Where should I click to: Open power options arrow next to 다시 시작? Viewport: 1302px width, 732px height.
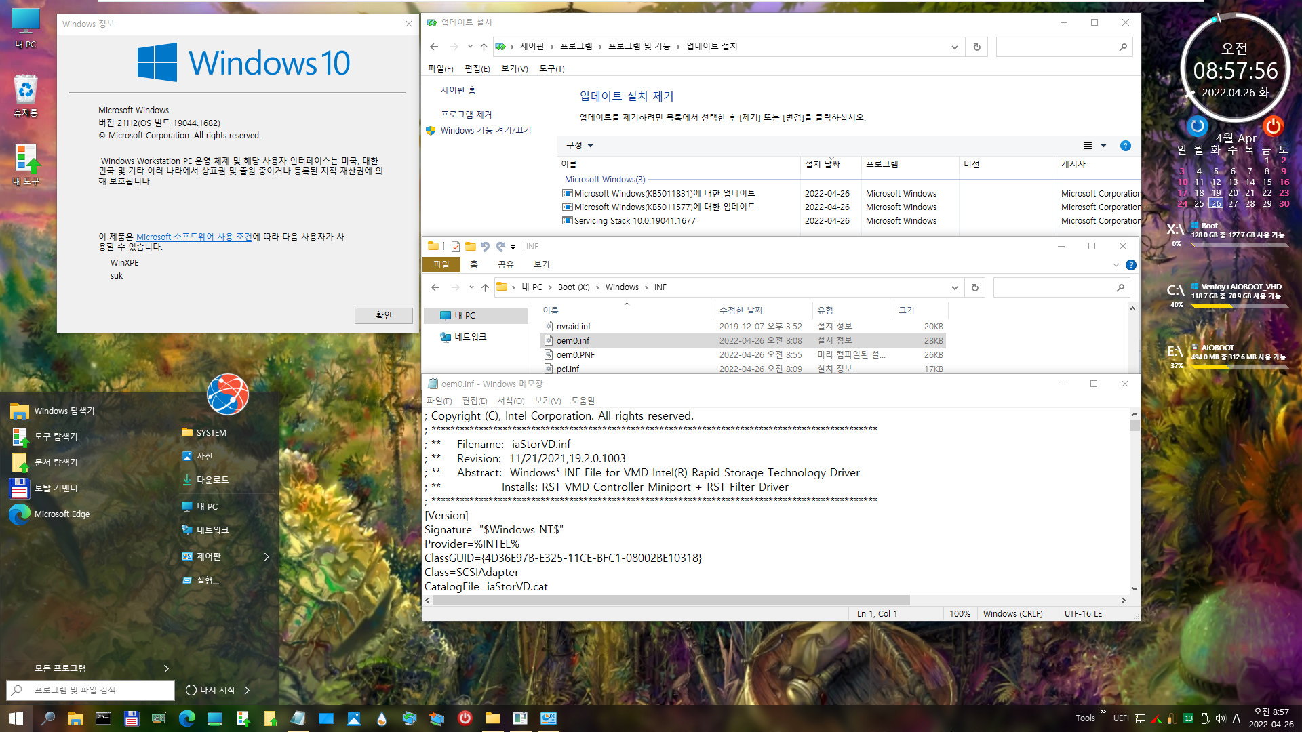tap(247, 690)
